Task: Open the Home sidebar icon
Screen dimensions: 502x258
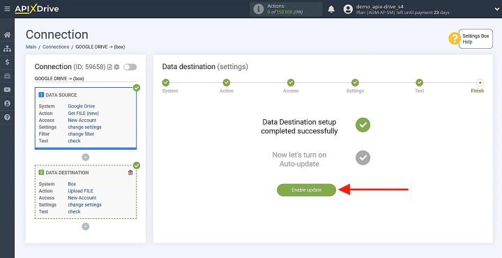Action: click(x=7, y=35)
